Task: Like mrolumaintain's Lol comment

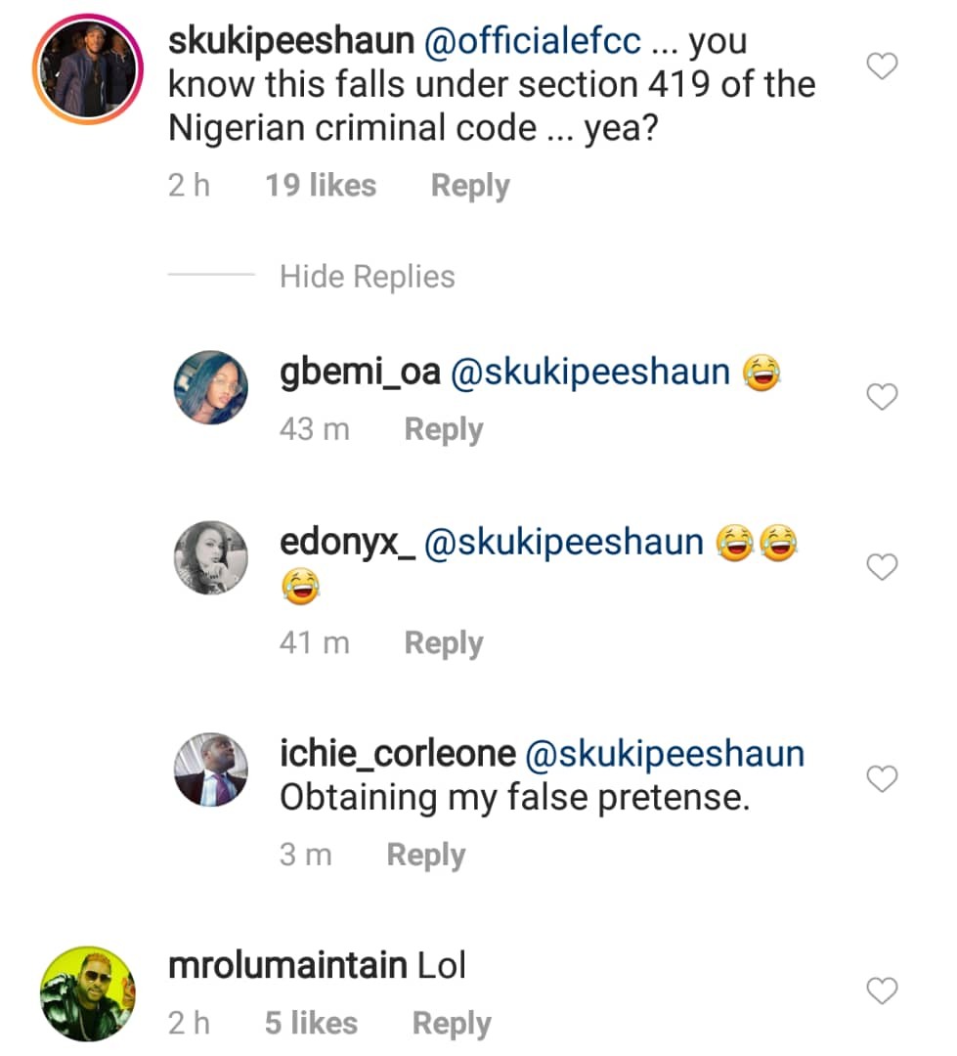Action: pos(883,991)
